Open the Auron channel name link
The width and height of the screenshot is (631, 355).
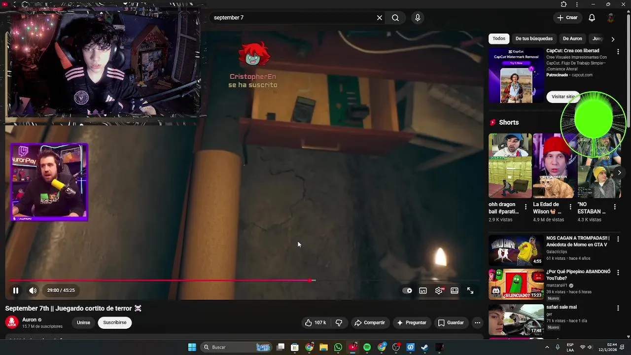click(x=29, y=320)
